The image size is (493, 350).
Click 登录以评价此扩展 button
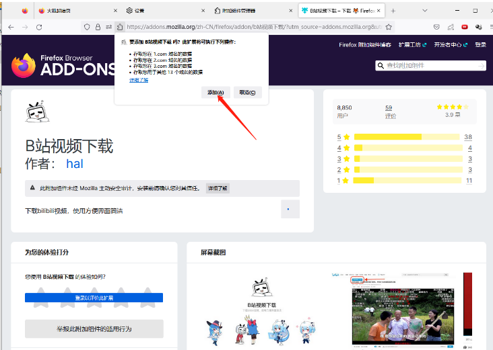tap(94, 298)
